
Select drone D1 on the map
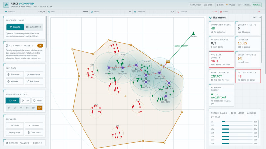coord(159,73)
